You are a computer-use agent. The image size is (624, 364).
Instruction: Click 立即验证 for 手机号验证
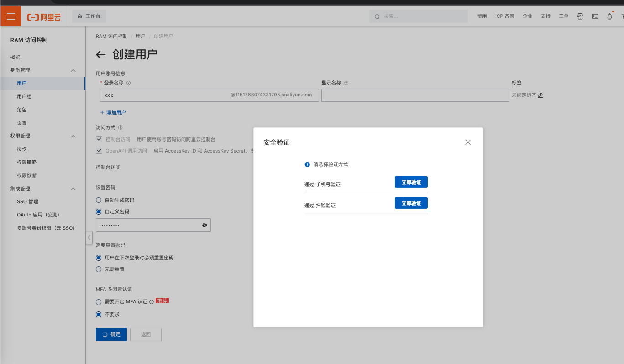(x=411, y=182)
